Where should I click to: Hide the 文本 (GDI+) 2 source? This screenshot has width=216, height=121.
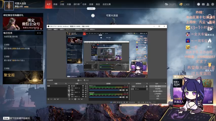pyautogui.click(x=83, y=97)
